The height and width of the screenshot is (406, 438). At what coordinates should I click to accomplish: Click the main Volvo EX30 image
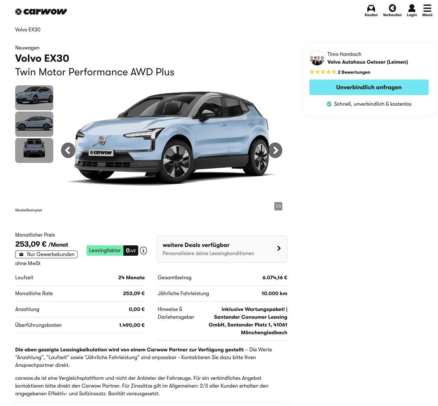172,139
